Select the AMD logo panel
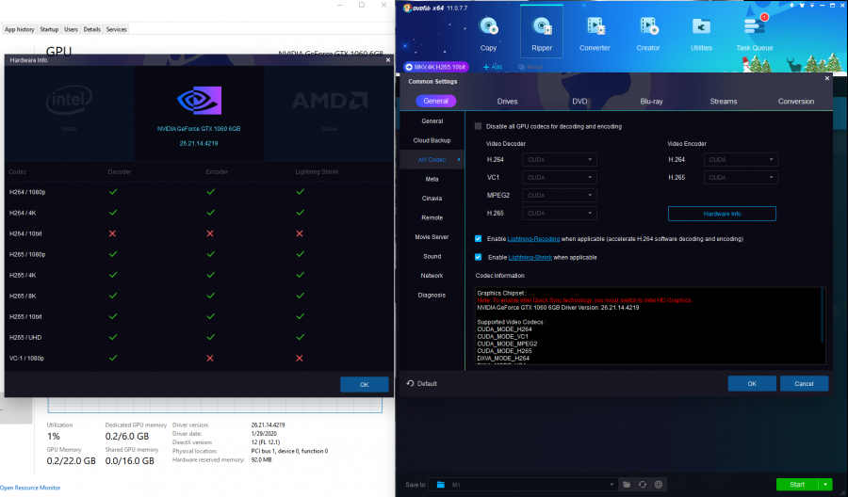The image size is (848, 497). [329, 114]
